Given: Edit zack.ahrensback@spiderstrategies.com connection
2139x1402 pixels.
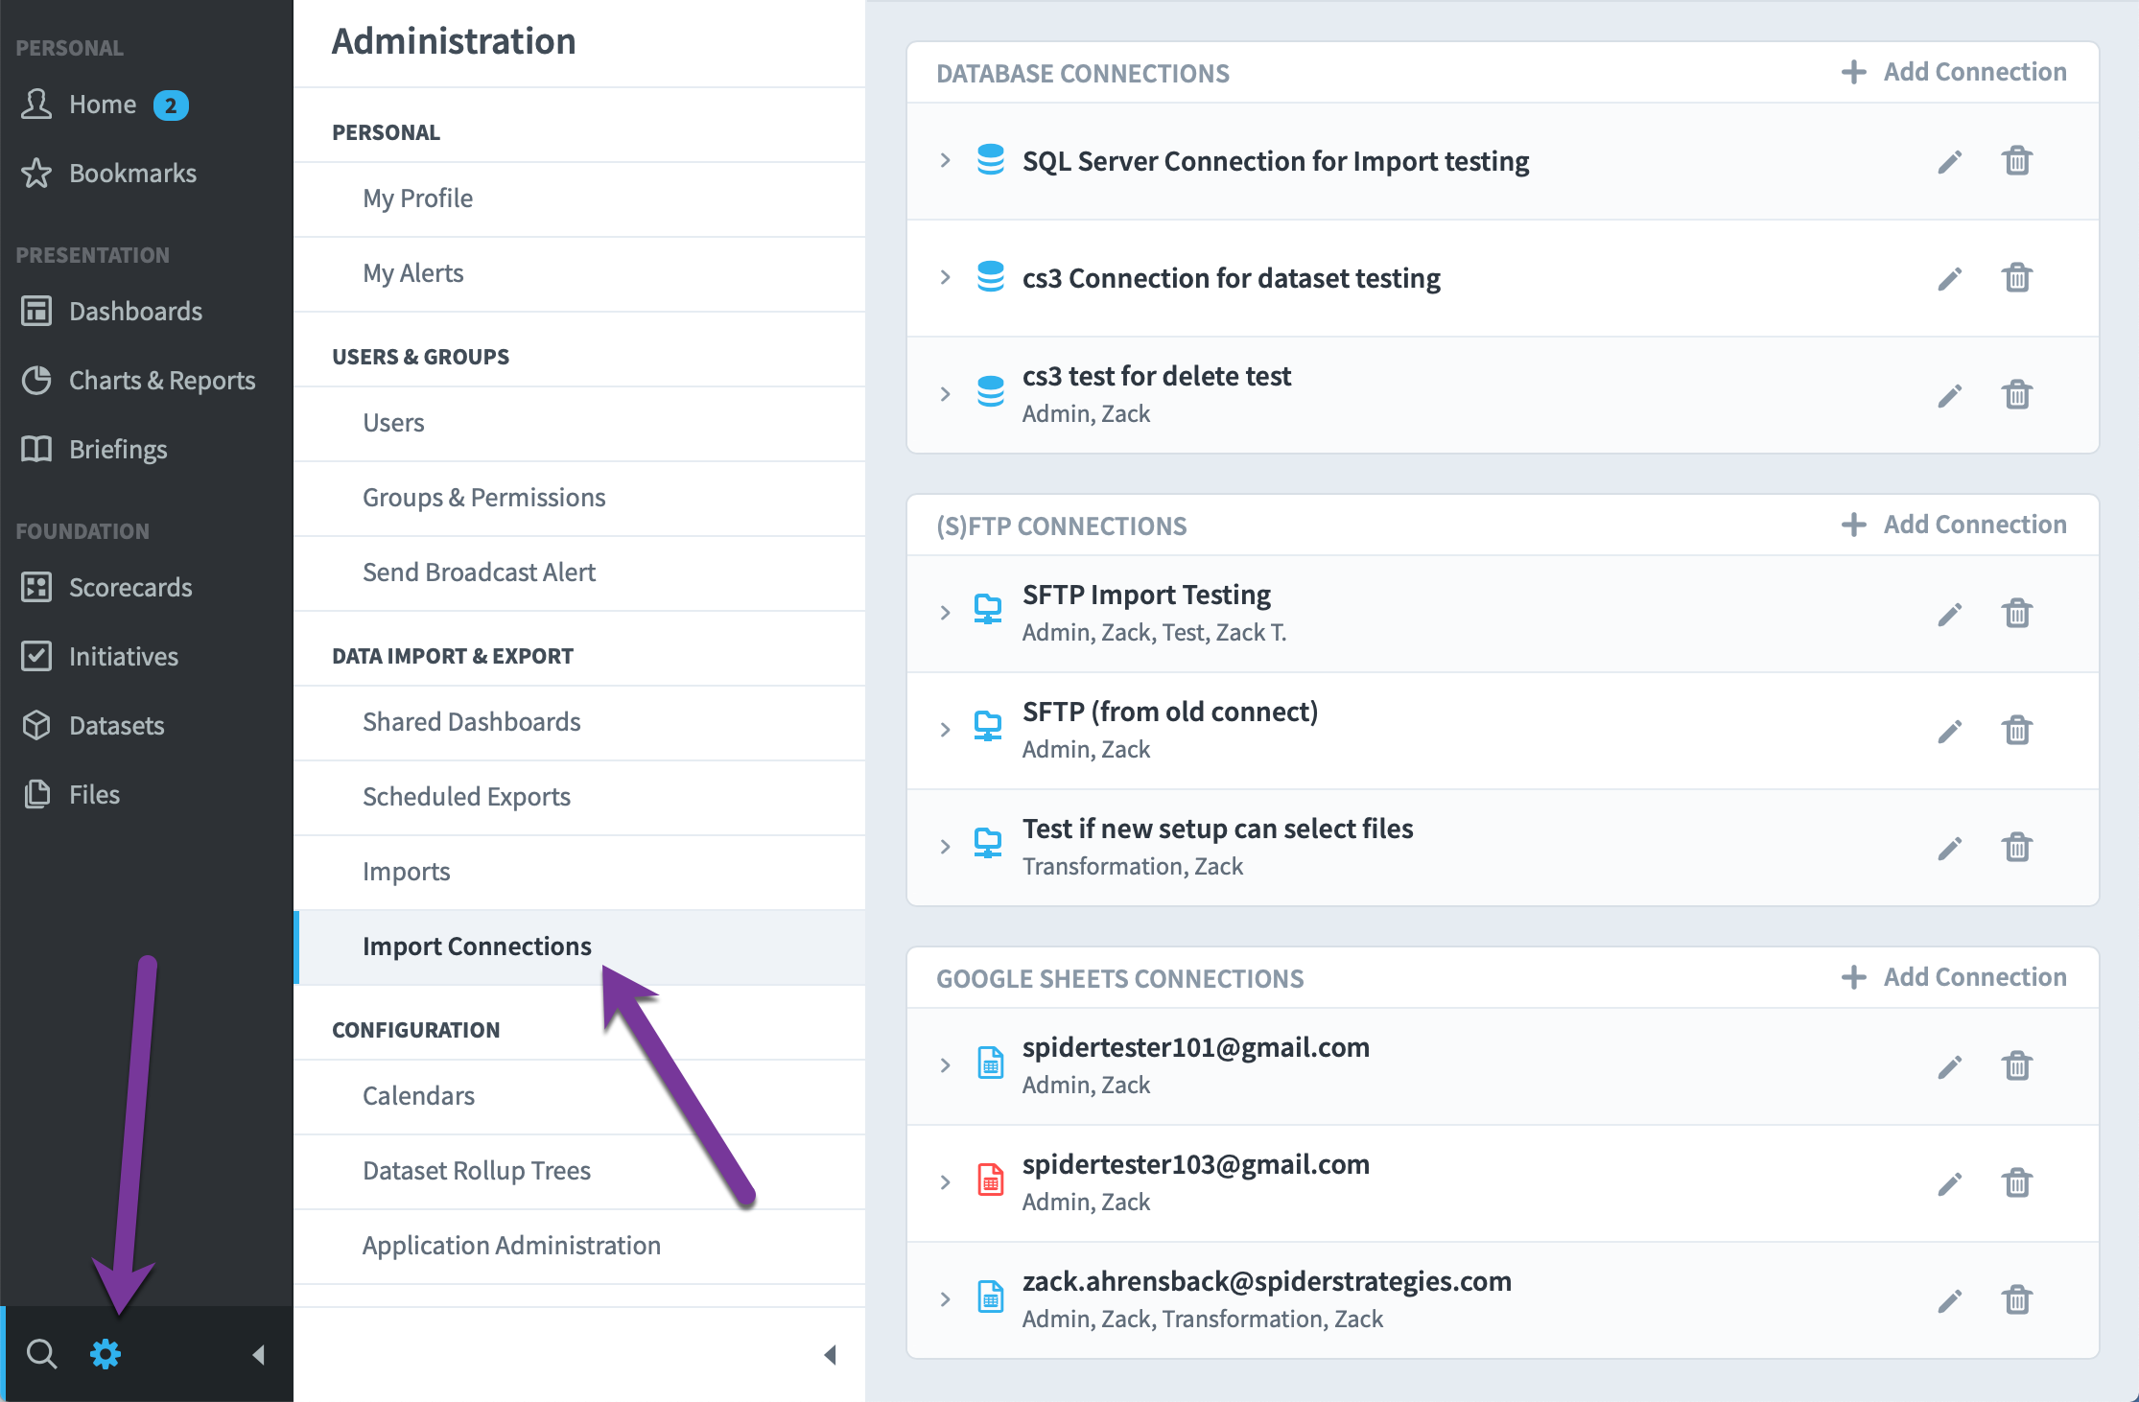Looking at the screenshot, I should tap(1949, 1300).
